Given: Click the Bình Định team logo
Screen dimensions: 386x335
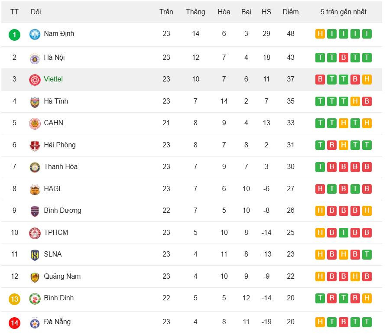Looking at the screenshot, I should pos(35,299).
